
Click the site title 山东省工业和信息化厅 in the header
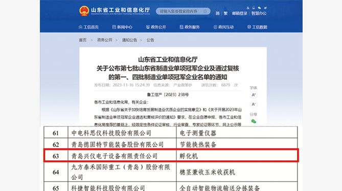point(121,10)
